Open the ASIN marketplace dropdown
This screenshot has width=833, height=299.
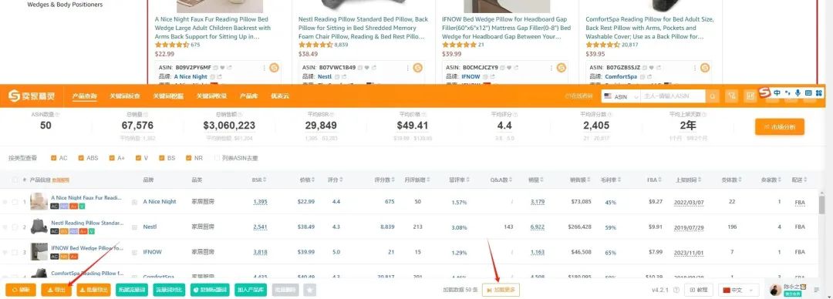click(620, 96)
